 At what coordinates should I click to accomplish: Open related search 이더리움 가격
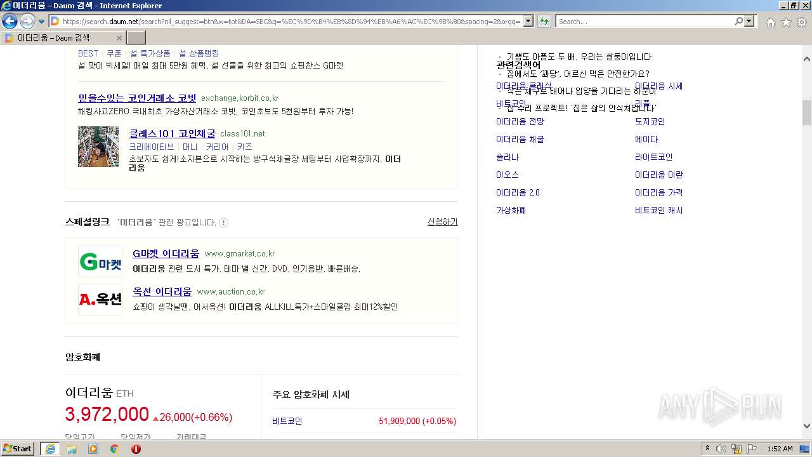659,192
